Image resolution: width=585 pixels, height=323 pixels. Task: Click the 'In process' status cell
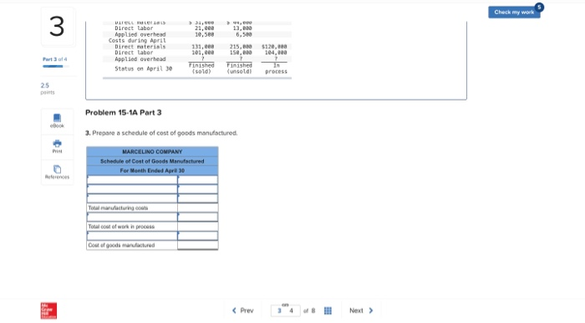[276, 69]
